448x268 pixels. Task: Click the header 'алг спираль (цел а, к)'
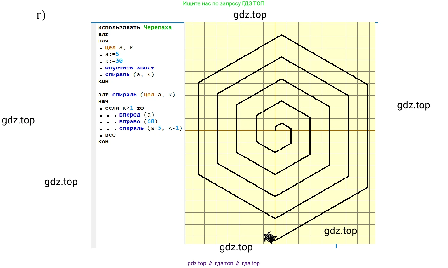click(137, 95)
